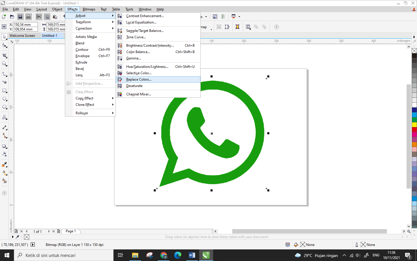Select the Color Eyedropper tool
Screen dimensions: 417x261
pyautogui.click(x=4, y=164)
